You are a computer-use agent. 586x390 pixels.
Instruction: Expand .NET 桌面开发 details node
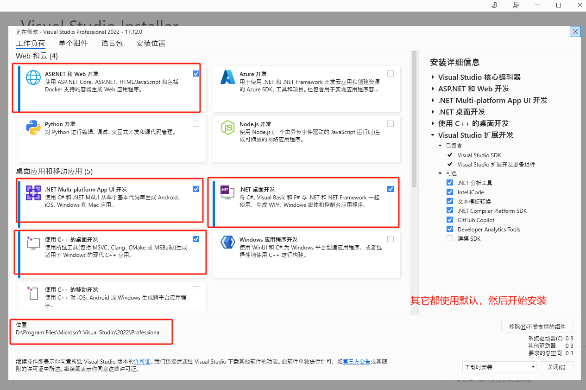coord(433,112)
